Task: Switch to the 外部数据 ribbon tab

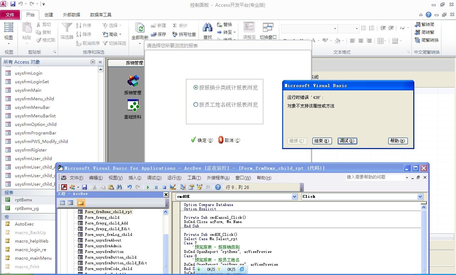Action: pyautogui.click(x=72, y=15)
